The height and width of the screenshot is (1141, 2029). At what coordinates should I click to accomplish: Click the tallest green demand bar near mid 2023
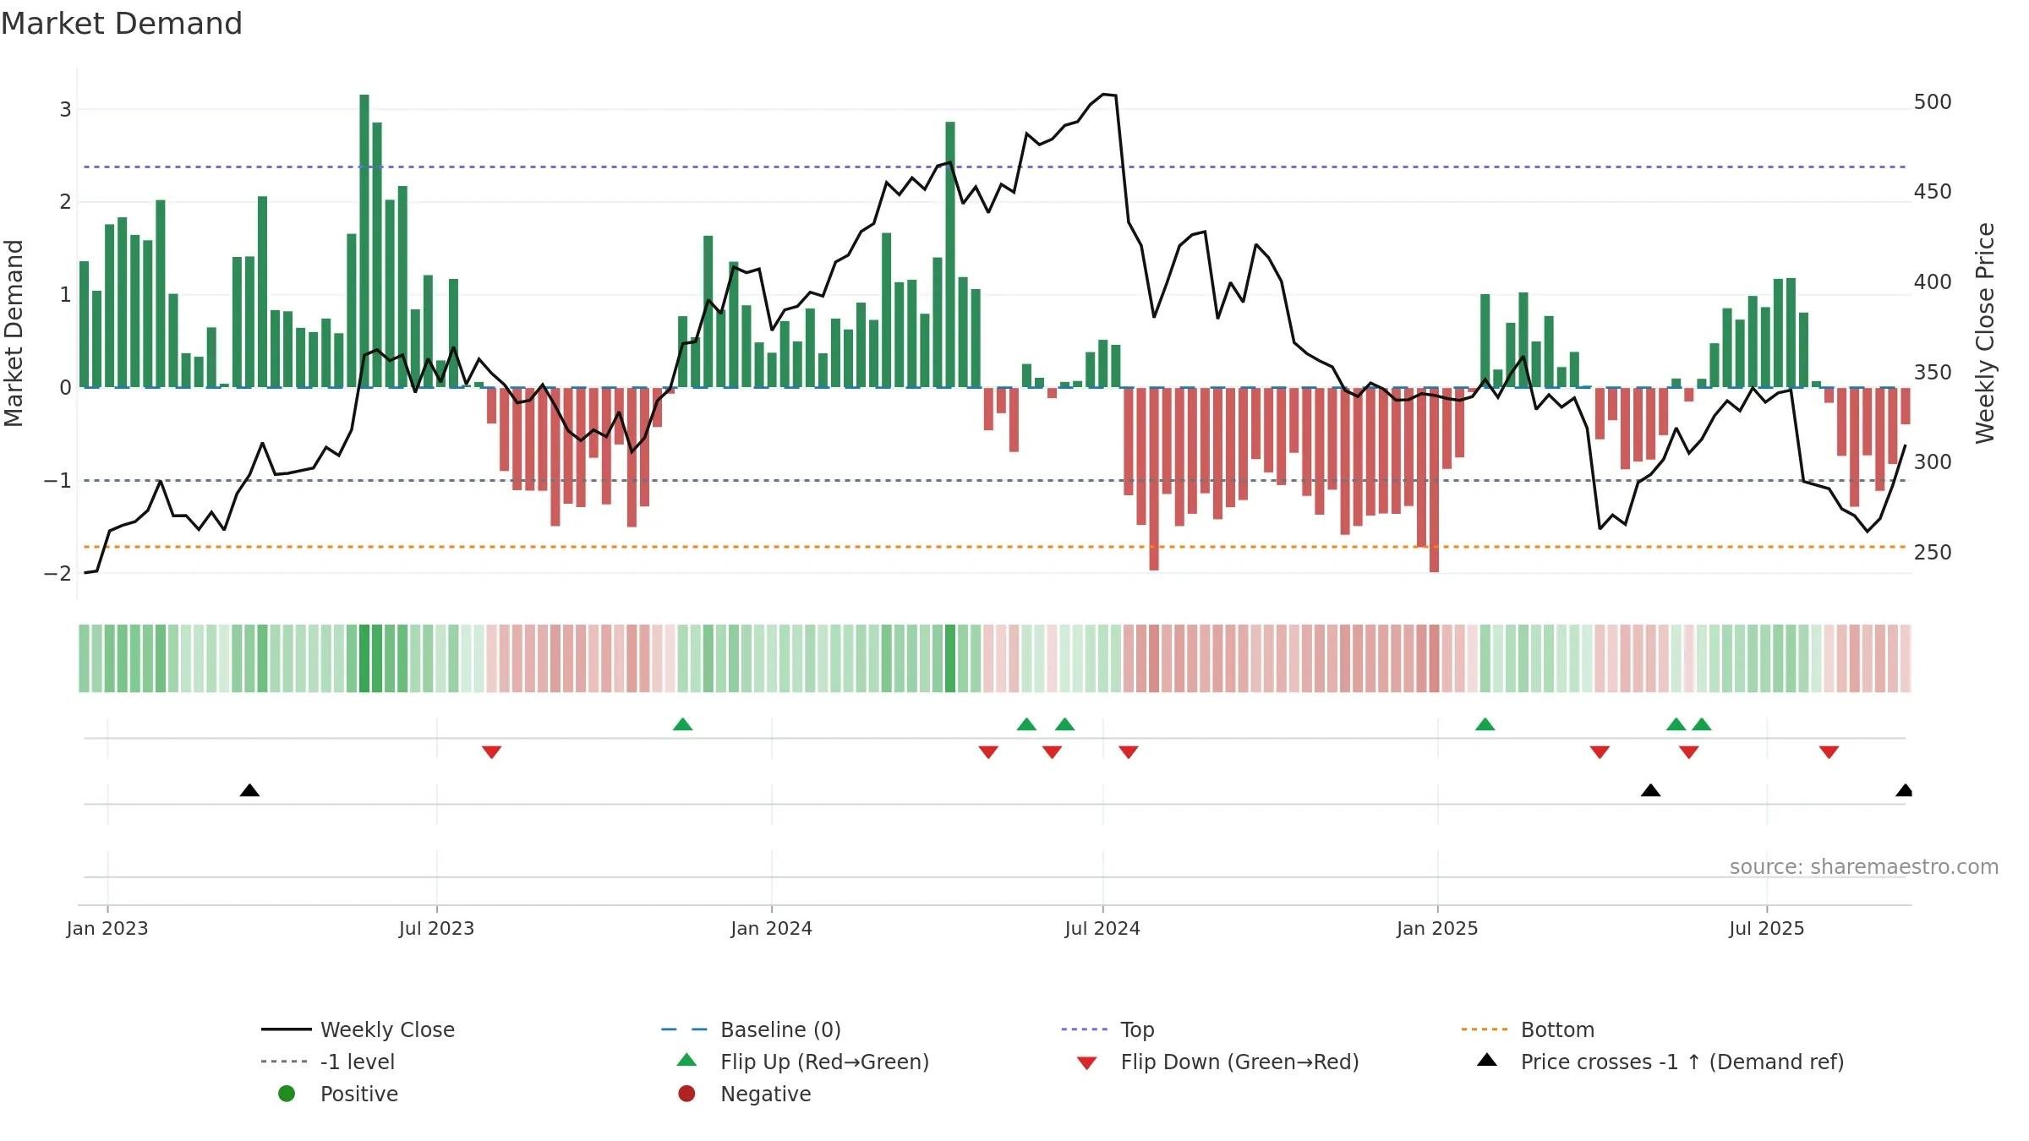click(x=364, y=241)
